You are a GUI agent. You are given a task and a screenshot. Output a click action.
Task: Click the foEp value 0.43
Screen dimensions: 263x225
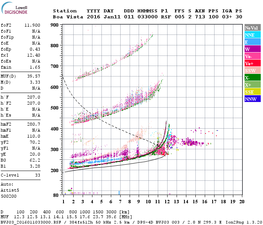pyautogui.click(x=35, y=49)
